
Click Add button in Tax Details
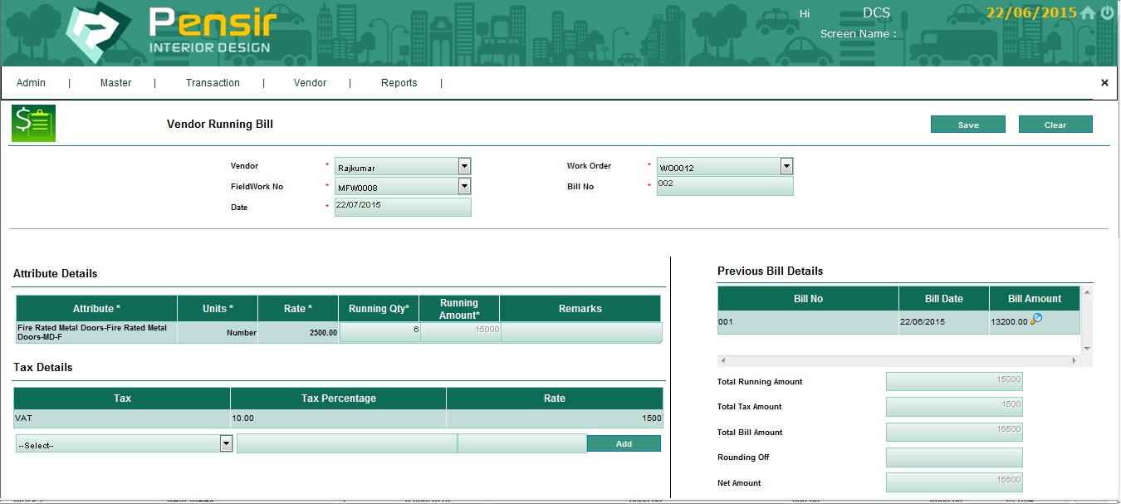click(624, 444)
